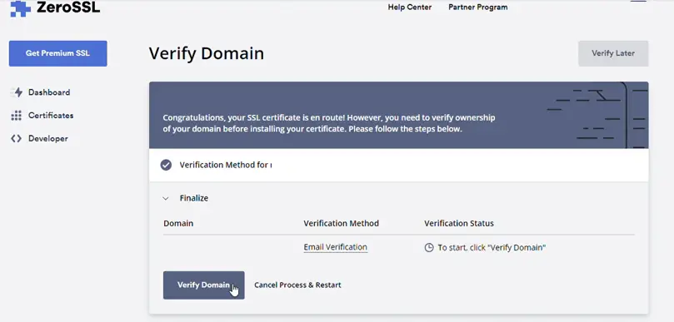674x322 pixels.
Task: Open the Help Center link
Action: tap(410, 7)
